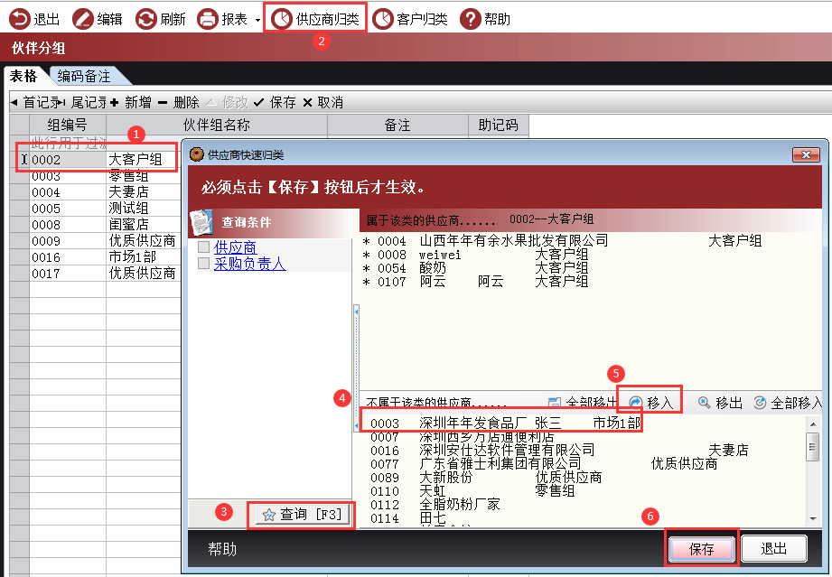Open the 采购负责人 condition link
The width and height of the screenshot is (832, 577).
pos(250,264)
